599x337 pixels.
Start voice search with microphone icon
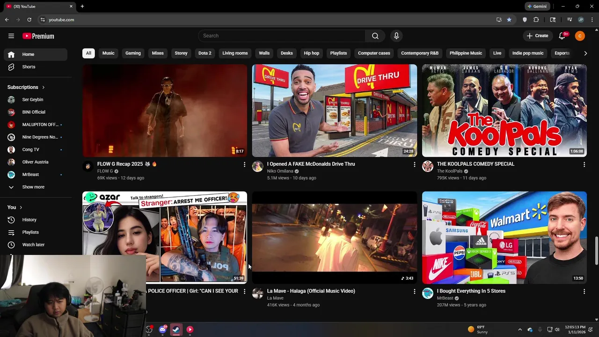point(396,36)
